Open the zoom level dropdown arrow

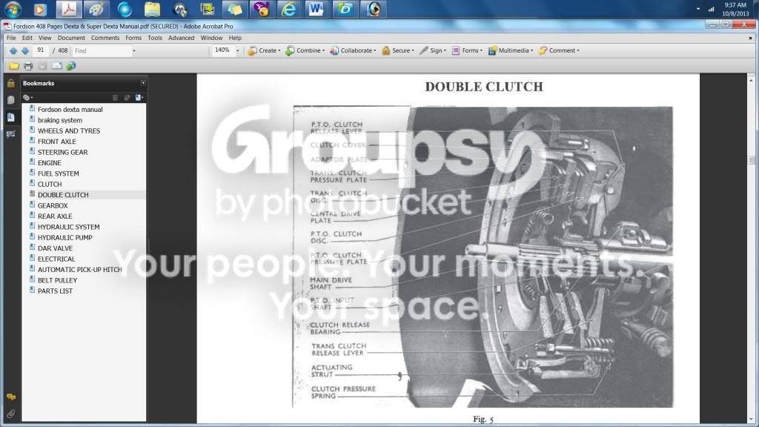pyautogui.click(x=238, y=51)
